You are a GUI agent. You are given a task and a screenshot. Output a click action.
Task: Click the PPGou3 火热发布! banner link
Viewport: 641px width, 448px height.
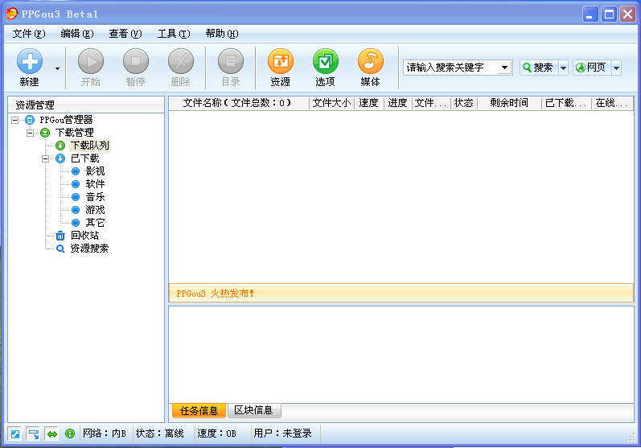[215, 294]
